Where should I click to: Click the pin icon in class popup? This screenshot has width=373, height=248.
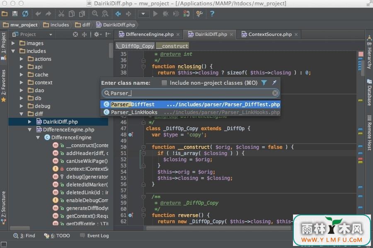tap(274, 82)
